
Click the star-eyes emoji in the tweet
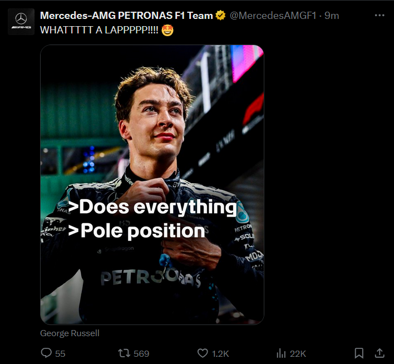point(168,30)
